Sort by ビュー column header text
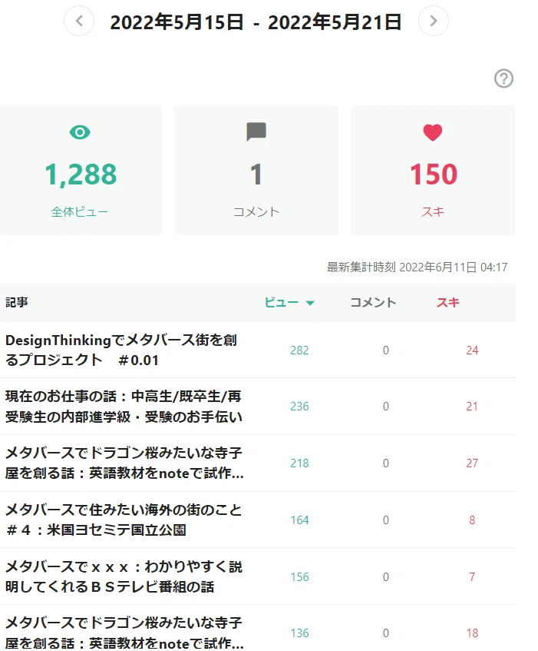 282,302
